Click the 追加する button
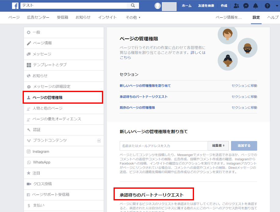This screenshot has width=280, height=212. coord(244,145)
